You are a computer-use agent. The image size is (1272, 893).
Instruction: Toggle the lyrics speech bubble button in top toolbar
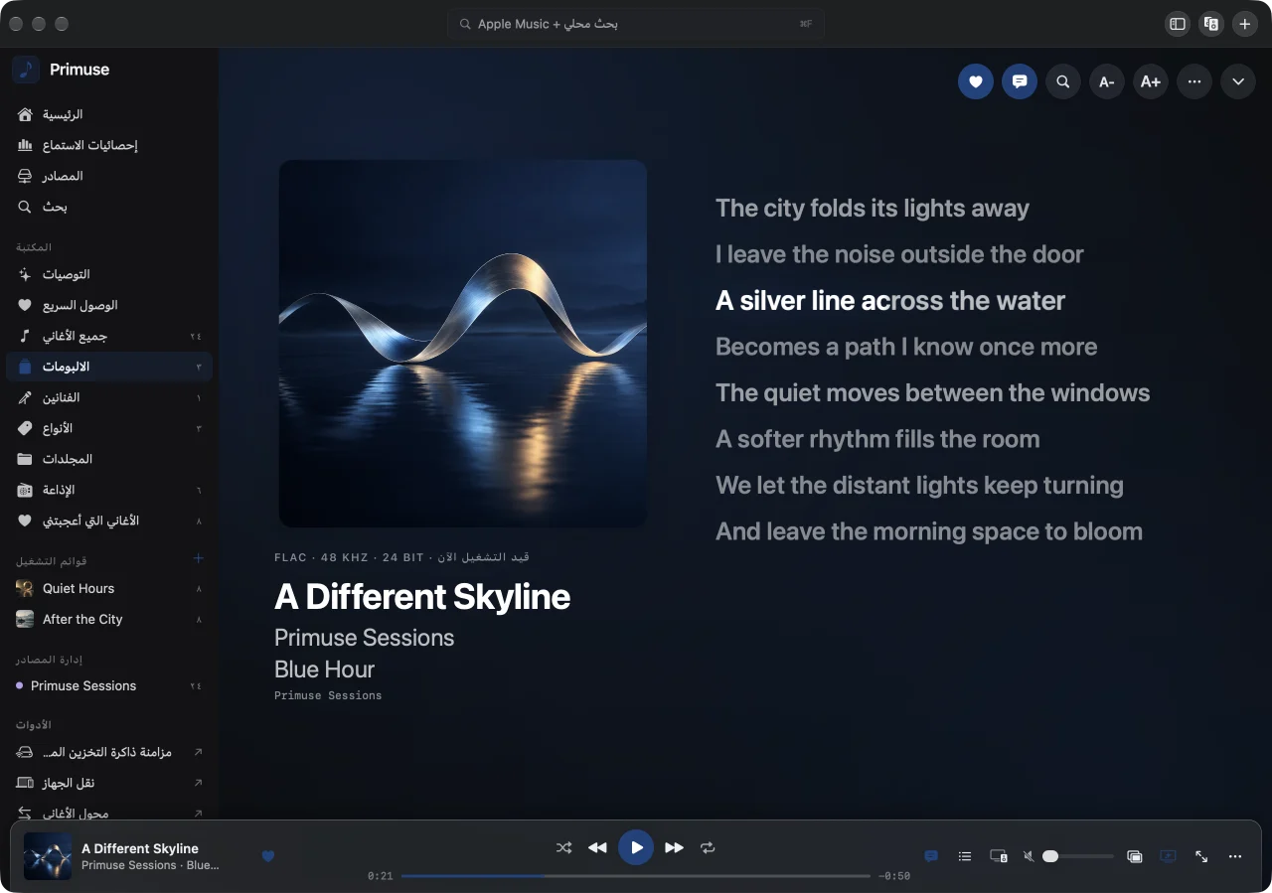tap(1020, 81)
